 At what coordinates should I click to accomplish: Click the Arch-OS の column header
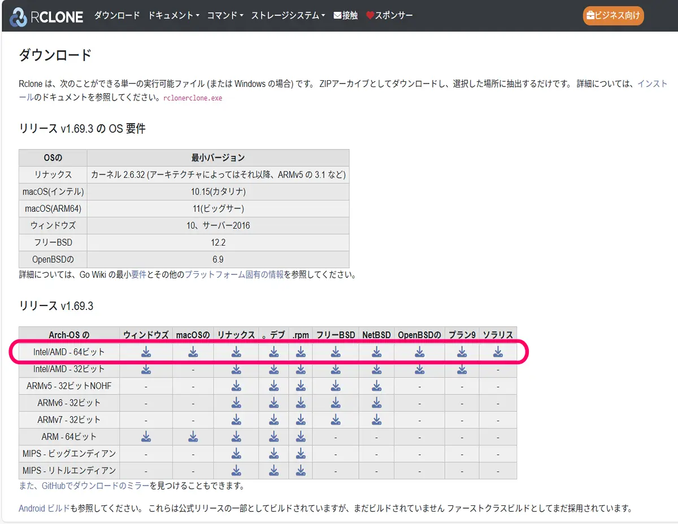point(69,335)
